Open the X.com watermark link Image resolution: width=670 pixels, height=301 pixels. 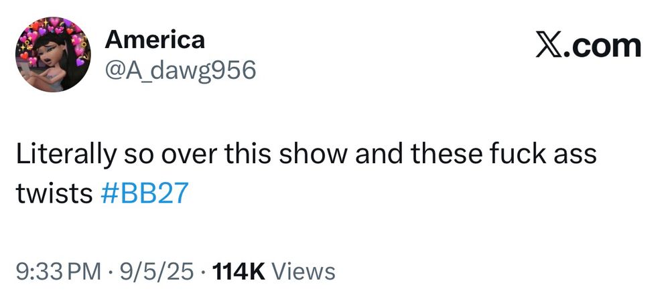[589, 46]
